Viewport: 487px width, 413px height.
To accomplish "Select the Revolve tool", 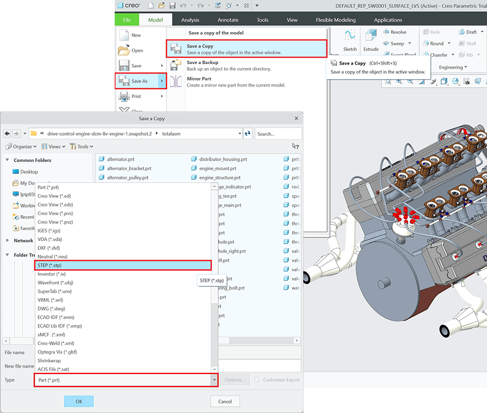I will pos(395,32).
